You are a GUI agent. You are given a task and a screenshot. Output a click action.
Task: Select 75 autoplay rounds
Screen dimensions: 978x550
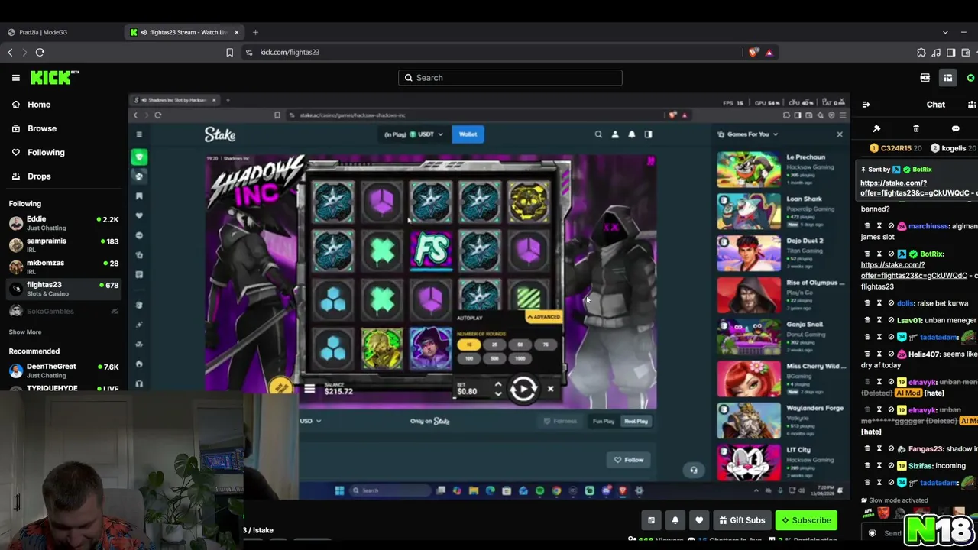click(x=546, y=345)
